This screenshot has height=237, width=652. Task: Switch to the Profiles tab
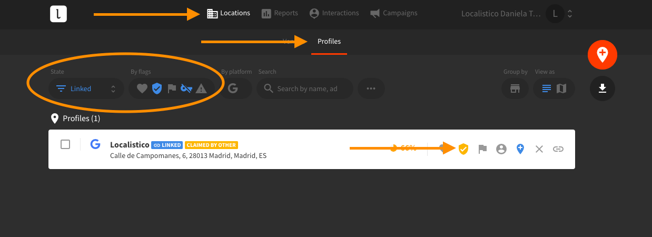coord(329,42)
